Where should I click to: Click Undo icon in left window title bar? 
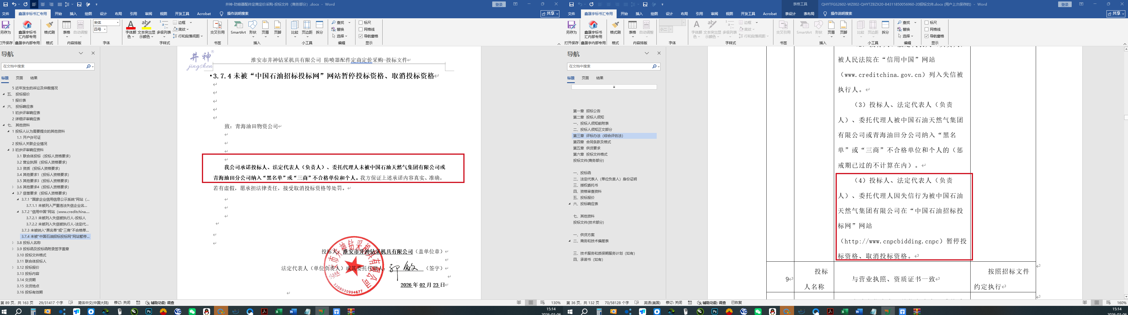(14, 4)
